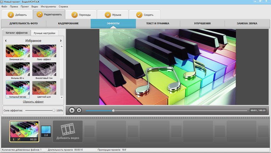Stop the video playback
The height and width of the screenshot is (153, 271).
pyautogui.click(x=79, y=110)
